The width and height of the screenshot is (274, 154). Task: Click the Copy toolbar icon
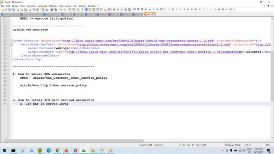click(34, 9)
